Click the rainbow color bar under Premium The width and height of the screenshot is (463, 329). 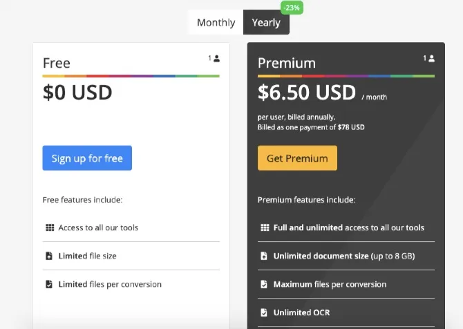(x=346, y=76)
